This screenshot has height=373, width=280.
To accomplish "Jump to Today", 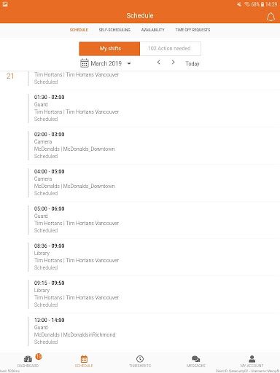I will pos(192,63).
